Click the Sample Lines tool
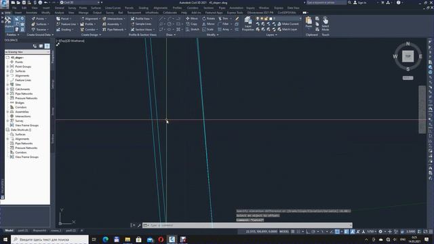This screenshot has height=244, width=434. tap(141, 24)
